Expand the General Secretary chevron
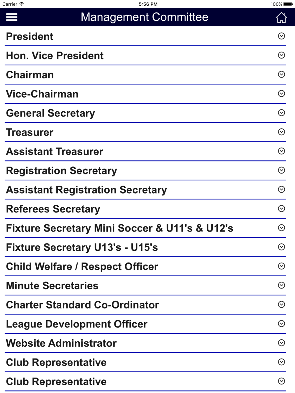 click(281, 113)
